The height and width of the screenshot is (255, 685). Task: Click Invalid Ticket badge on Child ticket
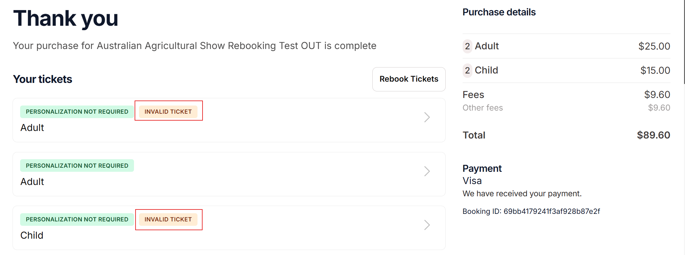pos(168,220)
